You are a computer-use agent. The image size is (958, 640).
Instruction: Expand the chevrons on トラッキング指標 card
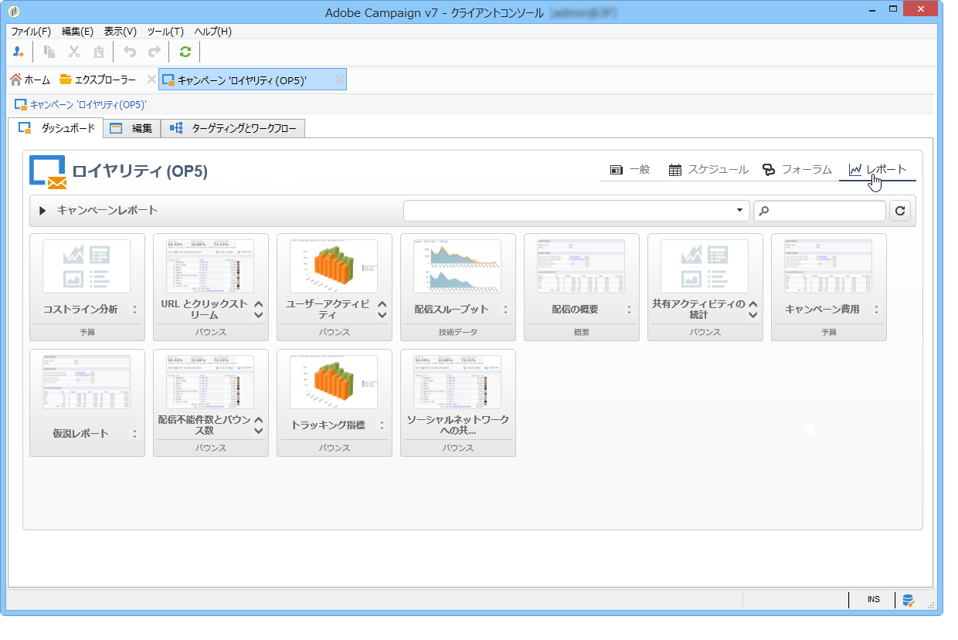(382, 425)
